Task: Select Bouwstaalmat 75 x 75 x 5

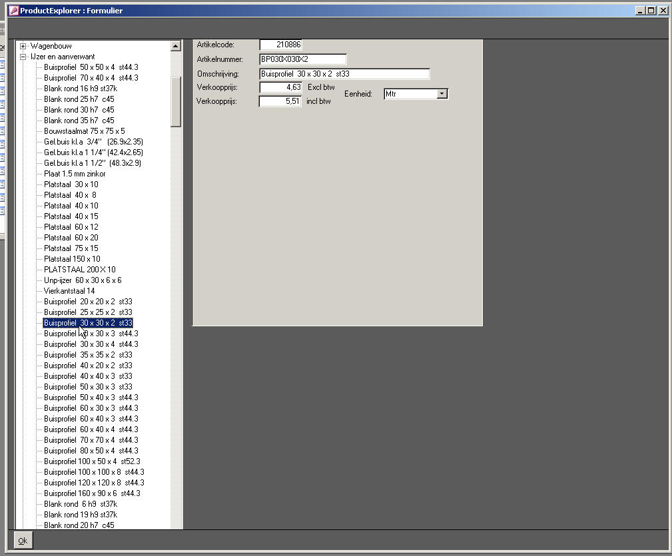Action: coord(84,131)
